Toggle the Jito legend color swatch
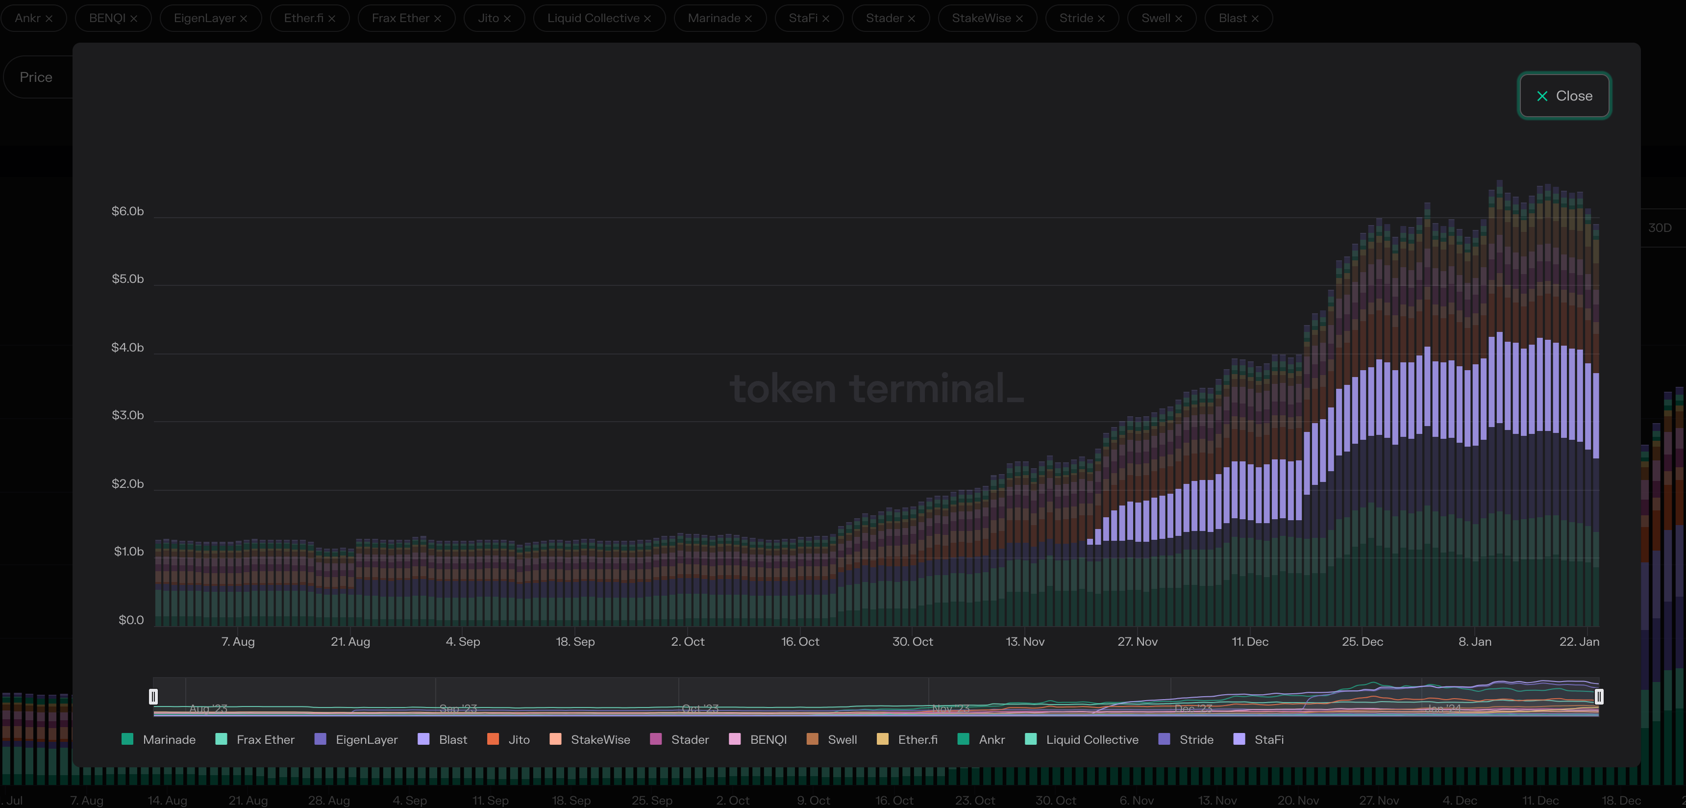Image resolution: width=1686 pixels, height=808 pixels. pyautogui.click(x=494, y=739)
